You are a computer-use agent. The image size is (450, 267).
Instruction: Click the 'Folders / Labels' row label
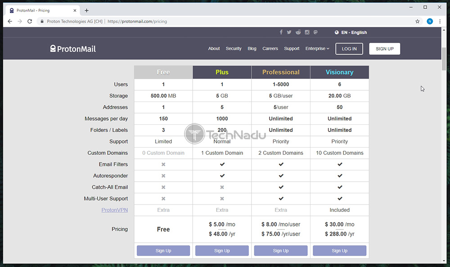109,130
